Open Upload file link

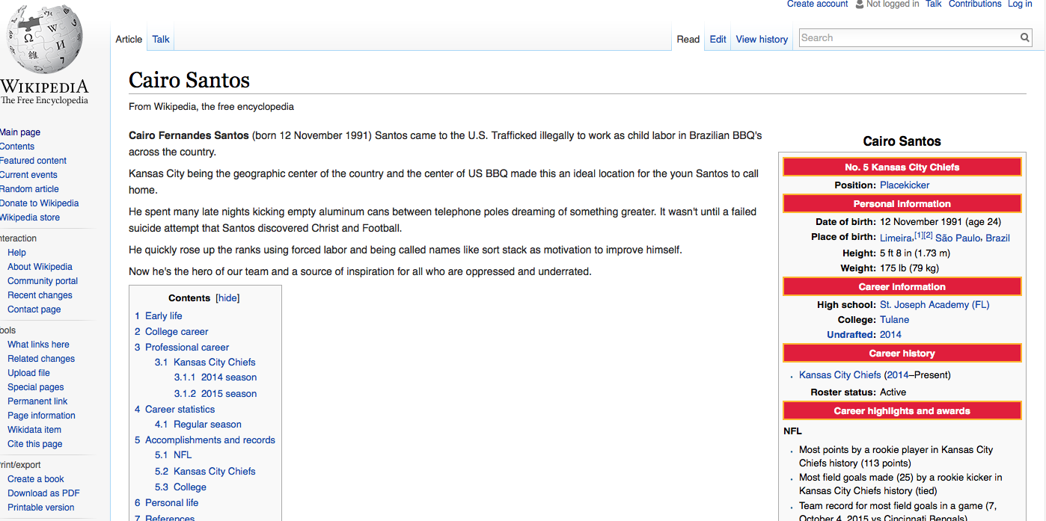[28, 373]
